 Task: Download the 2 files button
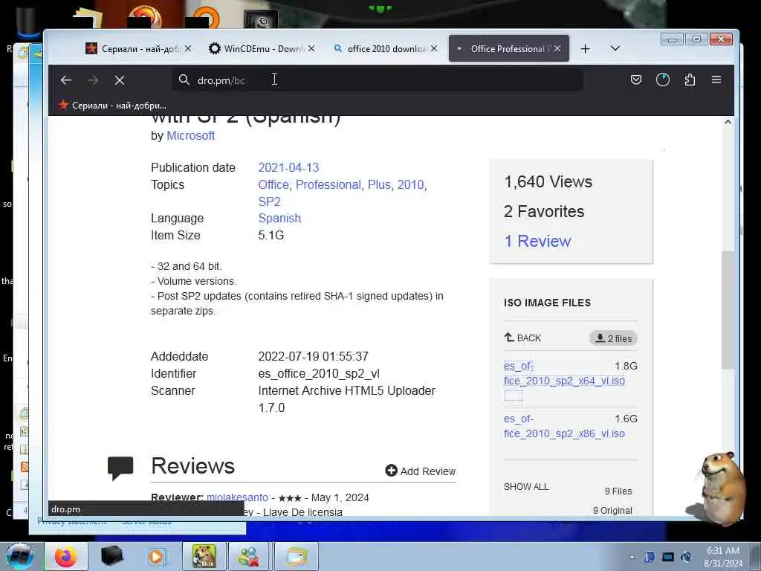pos(613,338)
